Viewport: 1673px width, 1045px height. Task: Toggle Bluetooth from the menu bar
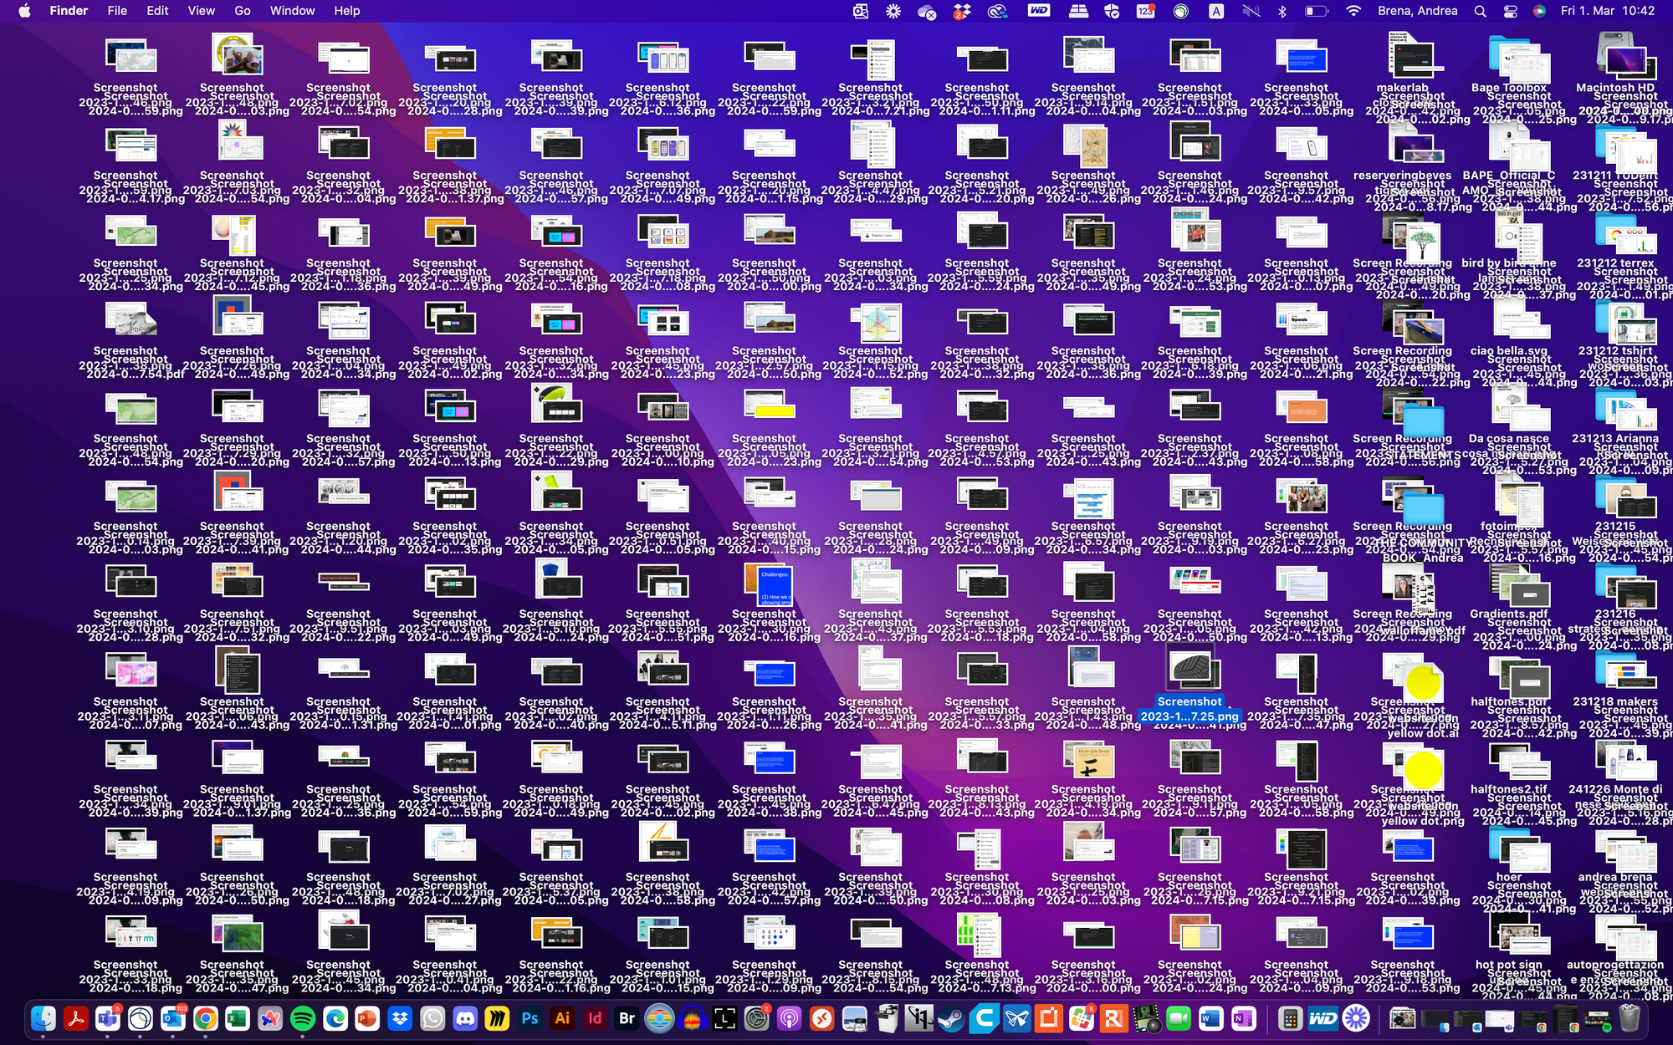pos(1282,11)
